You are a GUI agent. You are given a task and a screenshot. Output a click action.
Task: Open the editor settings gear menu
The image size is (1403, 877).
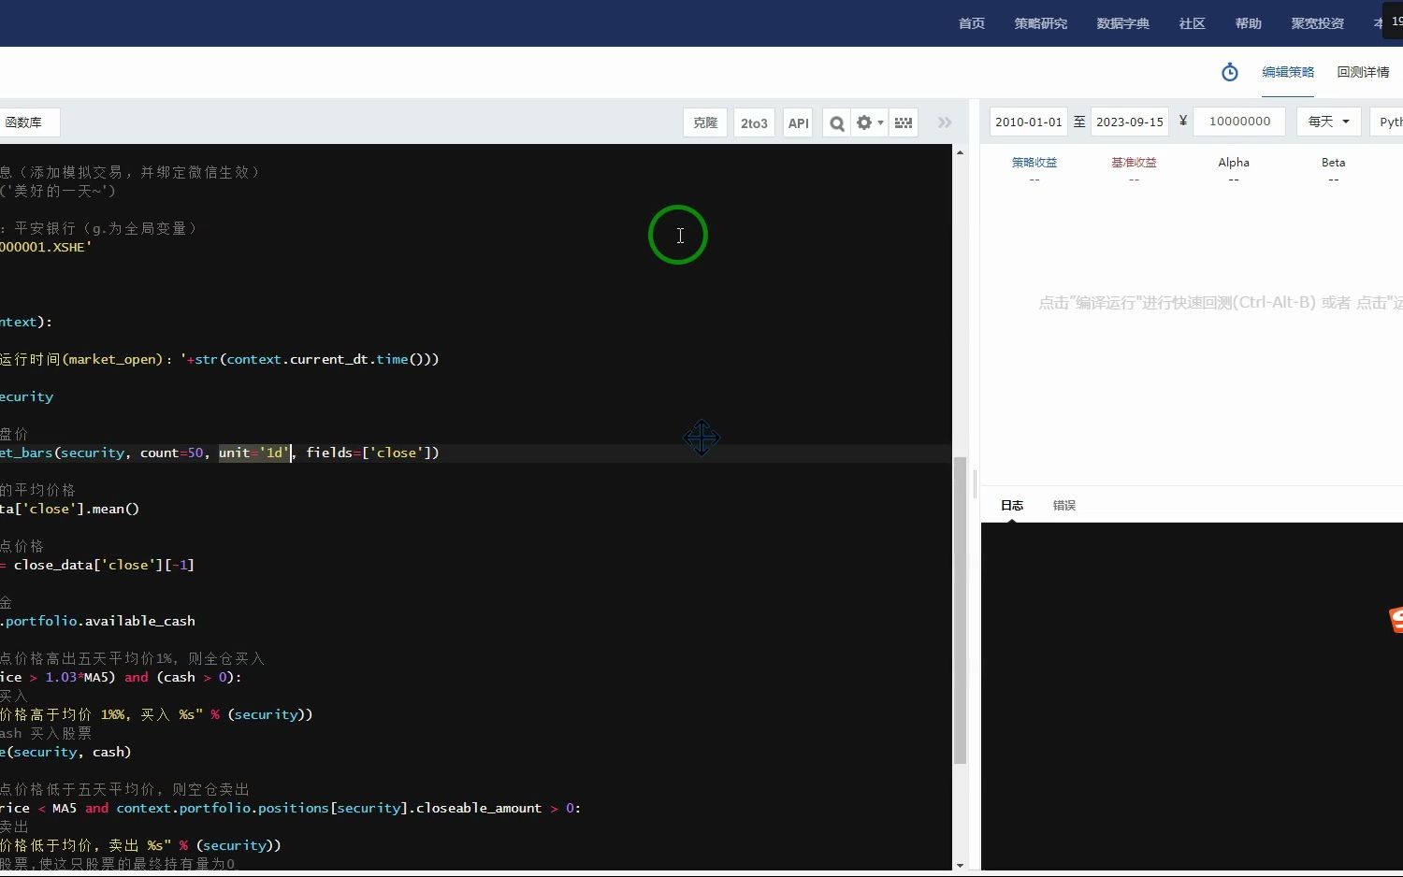point(869,122)
